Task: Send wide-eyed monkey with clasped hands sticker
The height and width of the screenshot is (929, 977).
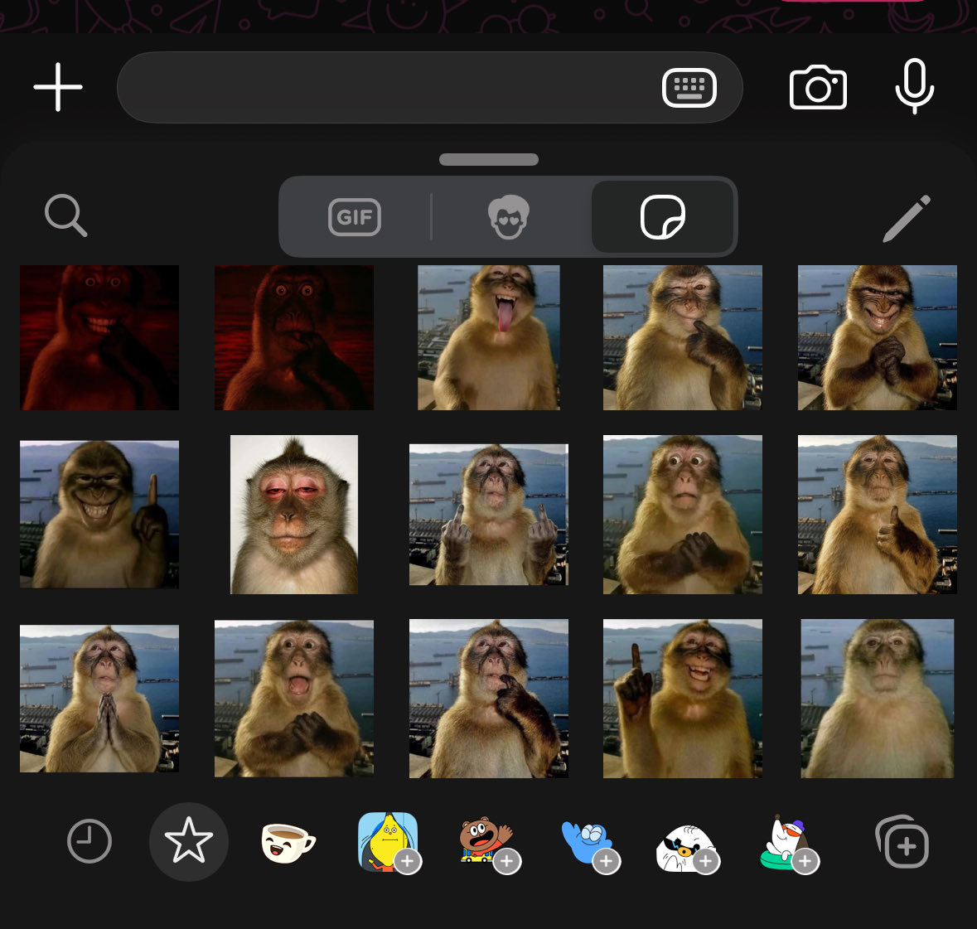Action: pos(682,514)
